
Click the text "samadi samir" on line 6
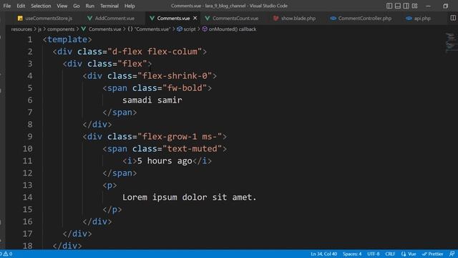[152, 100]
